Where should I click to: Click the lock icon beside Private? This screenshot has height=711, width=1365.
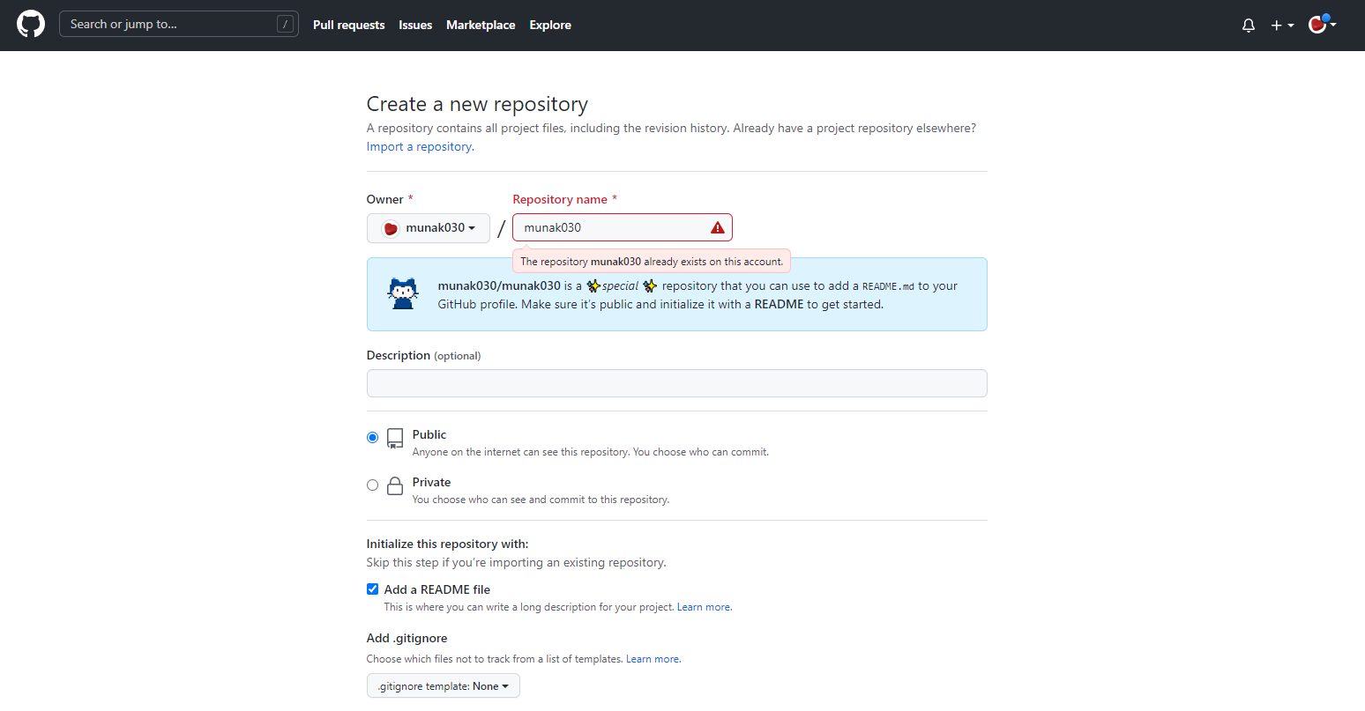pos(394,485)
